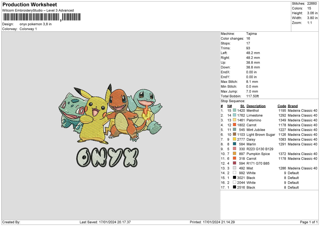Click the Wilcom EmbroideryStudio – Level 3 Advanced text
Viewport: 320px width, 226px height.
[38, 10]
